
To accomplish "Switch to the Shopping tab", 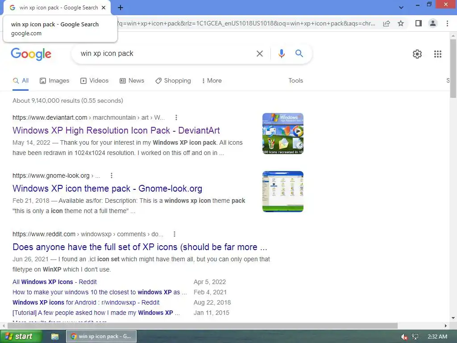I will (x=173, y=80).
